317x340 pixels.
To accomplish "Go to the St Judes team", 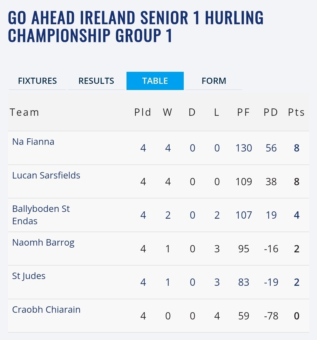I will 29,276.
